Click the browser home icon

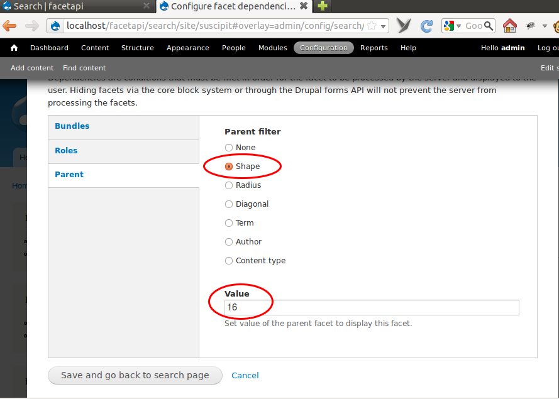point(510,26)
